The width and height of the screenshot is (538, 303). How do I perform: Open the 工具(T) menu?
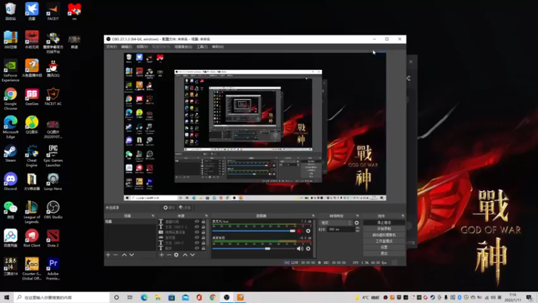(202, 46)
